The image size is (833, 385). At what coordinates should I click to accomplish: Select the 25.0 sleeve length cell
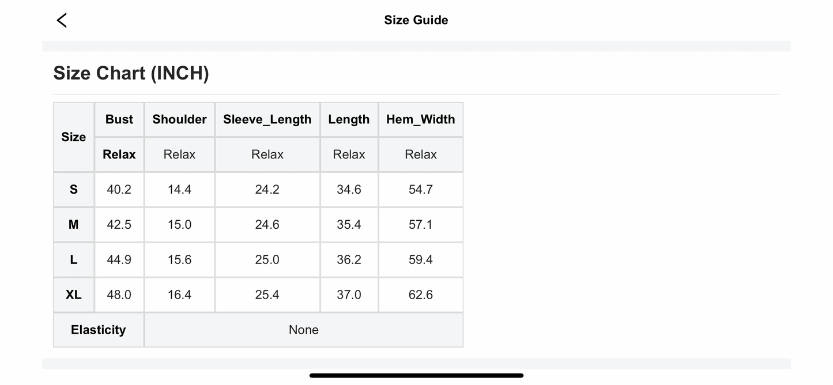pyautogui.click(x=267, y=260)
